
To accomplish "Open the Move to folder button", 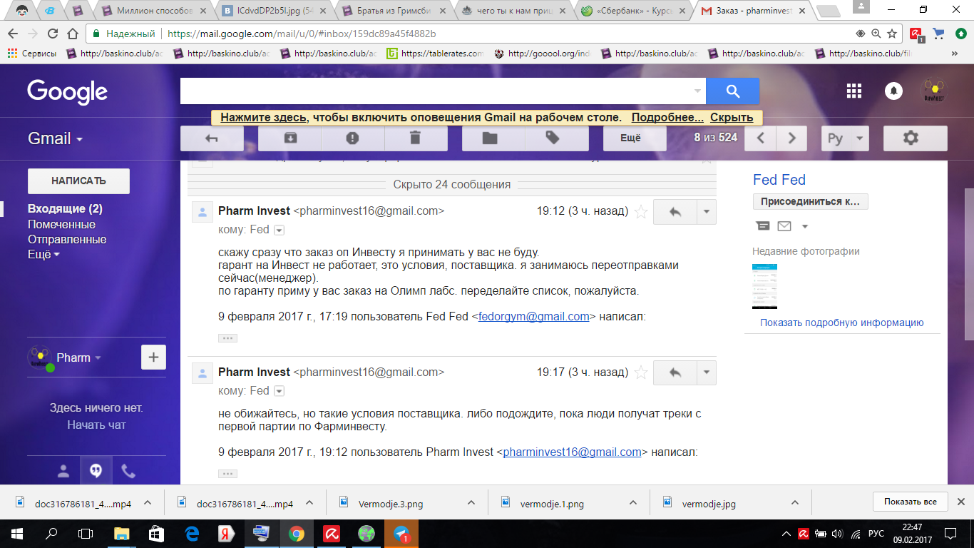I will click(x=490, y=138).
